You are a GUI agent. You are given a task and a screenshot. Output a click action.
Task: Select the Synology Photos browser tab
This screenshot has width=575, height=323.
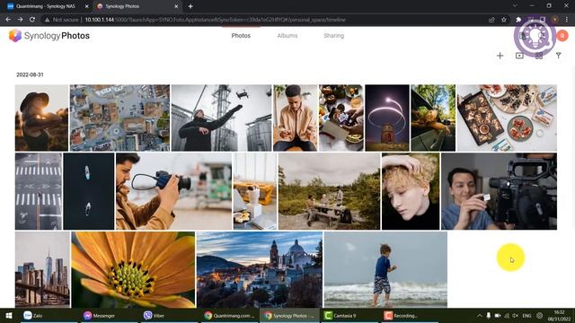coord(137,6)
